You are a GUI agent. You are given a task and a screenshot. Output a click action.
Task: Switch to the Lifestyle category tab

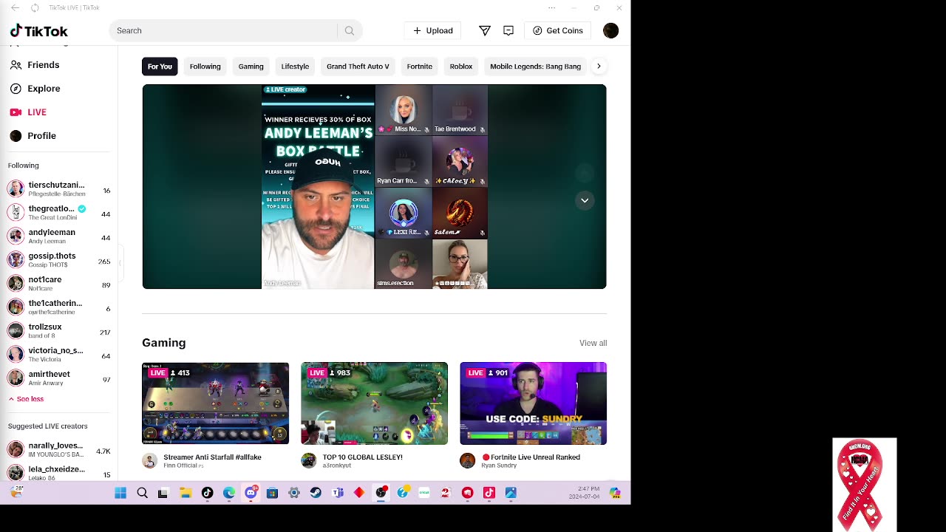pyautogui.click(x=295, y=66)
